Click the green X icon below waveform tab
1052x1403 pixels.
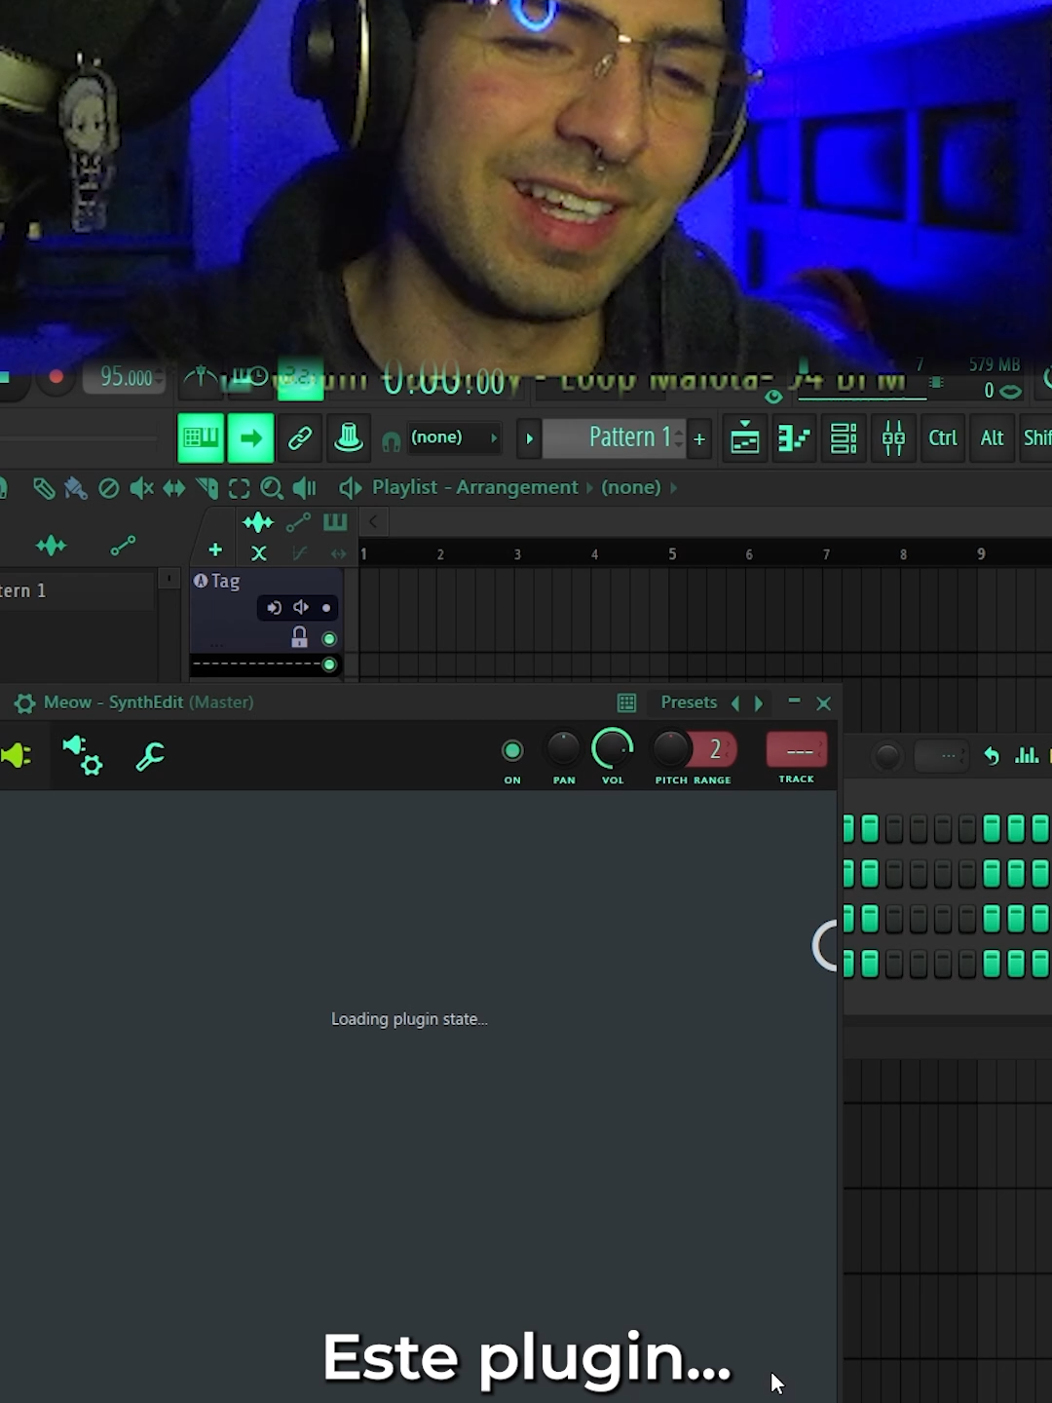pos(259,553)
